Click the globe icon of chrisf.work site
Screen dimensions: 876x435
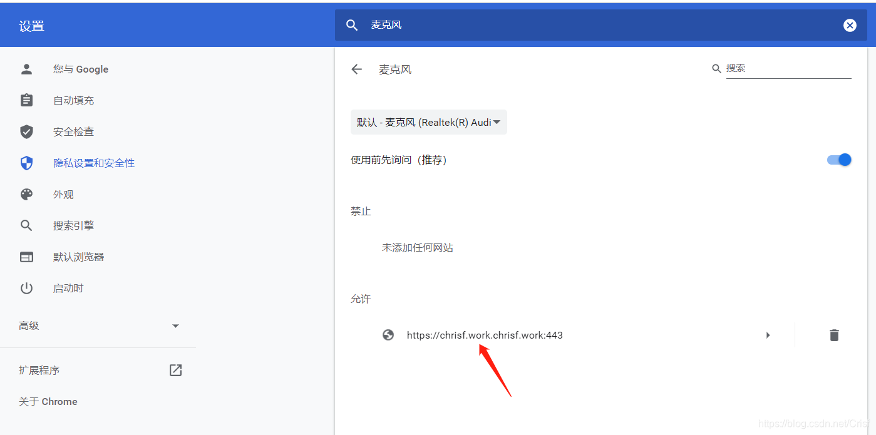[x=388, y=335]
